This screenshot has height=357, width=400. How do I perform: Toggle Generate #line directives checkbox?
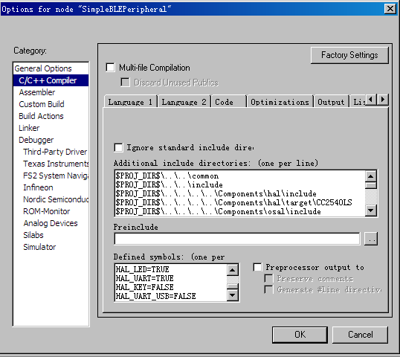[268, 289]
